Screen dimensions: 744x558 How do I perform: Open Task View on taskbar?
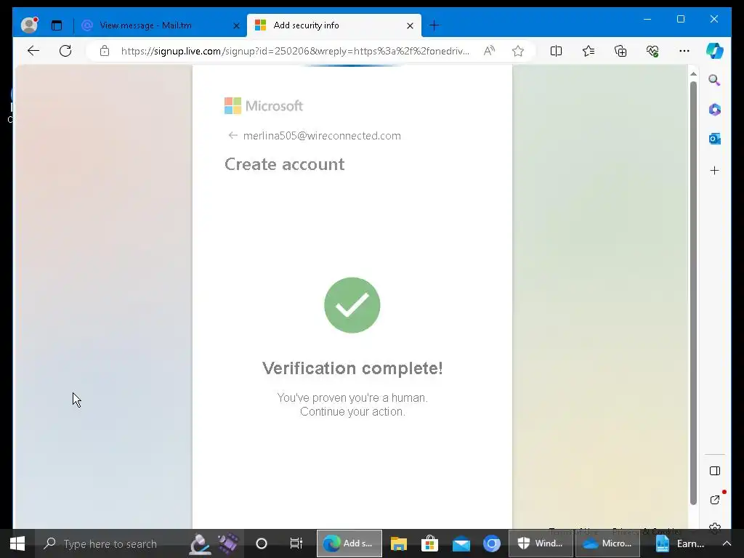[296, 543]
